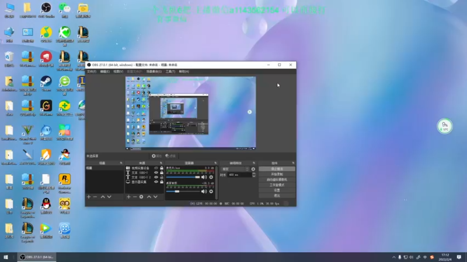Open Settings button in Controls
Screen dimensions: 467x262
277,190
